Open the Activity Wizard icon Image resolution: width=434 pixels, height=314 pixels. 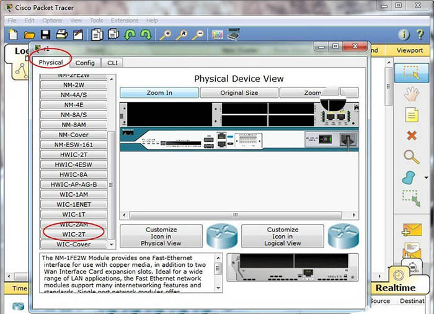[x=78, y=35]
